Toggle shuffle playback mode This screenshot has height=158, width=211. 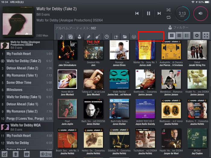coord(168,10)
